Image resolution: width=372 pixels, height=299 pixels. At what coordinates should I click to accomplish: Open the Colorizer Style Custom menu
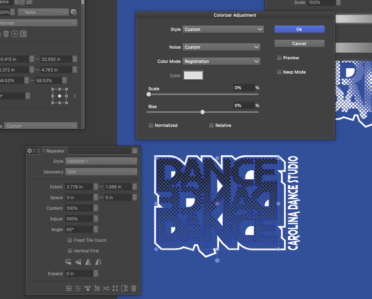point(223,30)
